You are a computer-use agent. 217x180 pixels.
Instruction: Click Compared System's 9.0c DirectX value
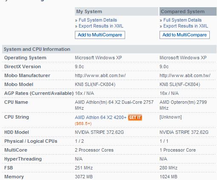[x=164, y=66]
